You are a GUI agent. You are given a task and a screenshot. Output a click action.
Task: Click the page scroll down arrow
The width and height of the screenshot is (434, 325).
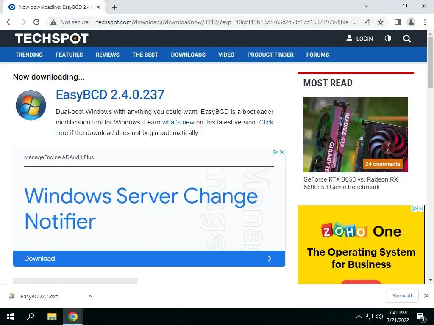[x=430, y=280]
